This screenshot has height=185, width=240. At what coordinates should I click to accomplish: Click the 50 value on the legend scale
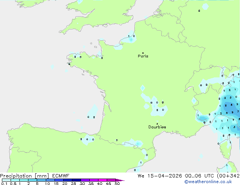(117, 183)
